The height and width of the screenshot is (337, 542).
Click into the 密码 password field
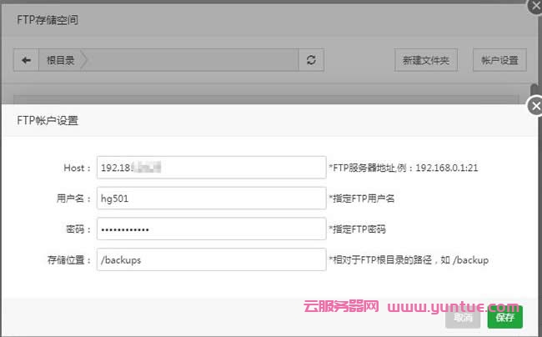210,229
